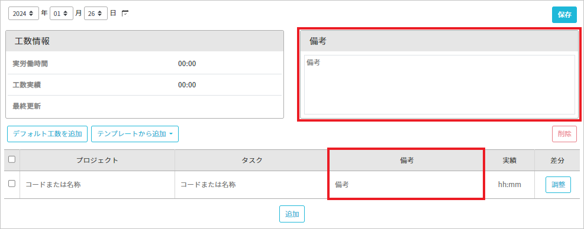
Task: Focus the タスク code or name field
Action: pos(251,184)
